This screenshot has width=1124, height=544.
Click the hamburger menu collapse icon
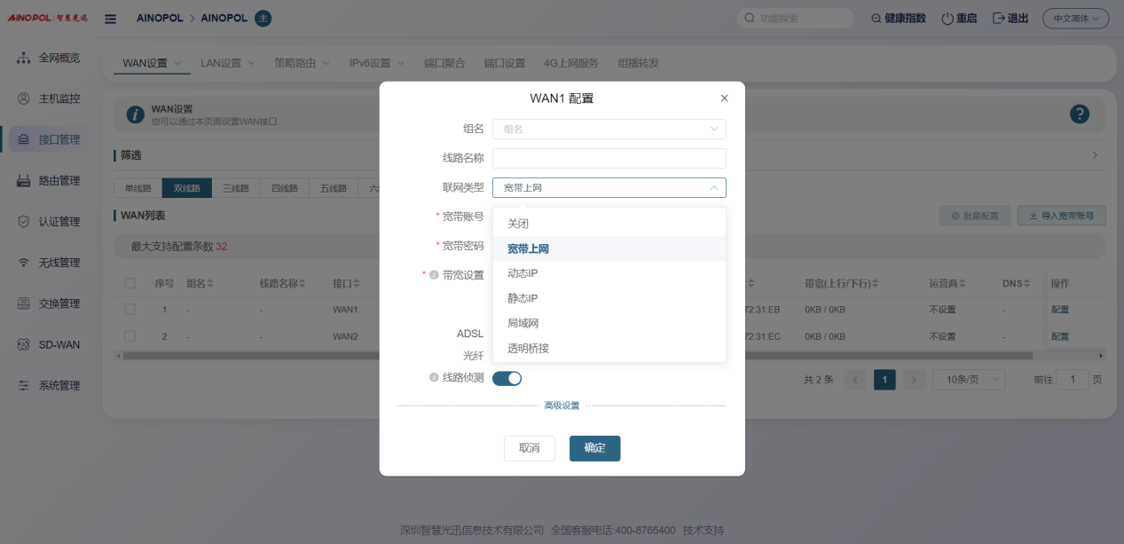pyautogui.click(x=111, y=19)
